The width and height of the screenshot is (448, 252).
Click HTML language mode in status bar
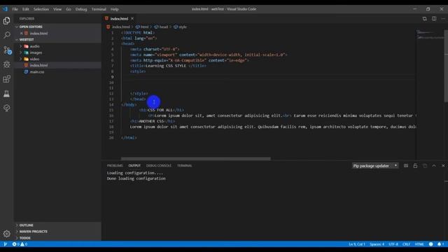point(419,244)
